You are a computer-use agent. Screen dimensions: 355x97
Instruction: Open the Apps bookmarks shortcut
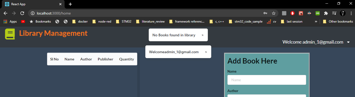pyautogui.click(x=10, y=22)
